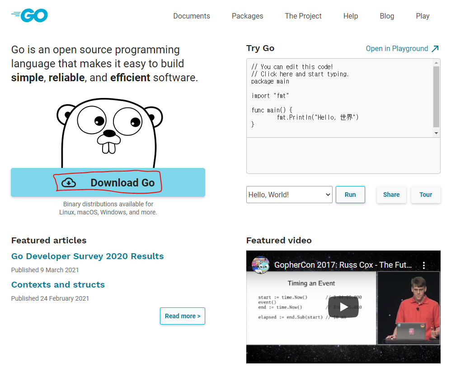The height and width of the screenshot is (367, 465).
Task: Open the Blog menu item
Action: click(x=387, y=16)
